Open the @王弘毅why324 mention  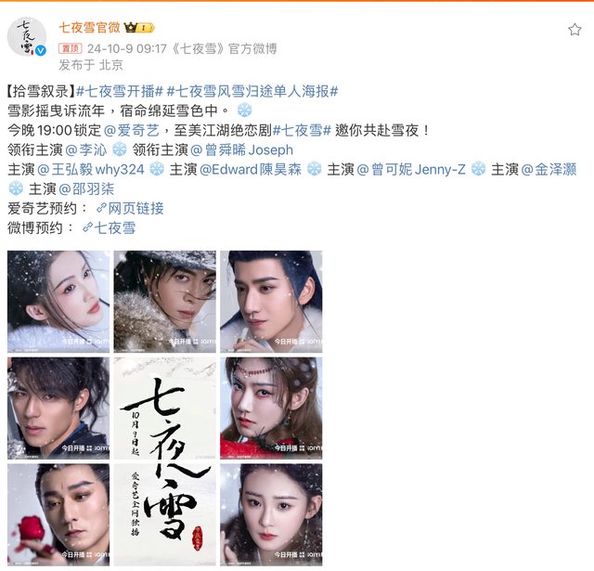point(91,169)
